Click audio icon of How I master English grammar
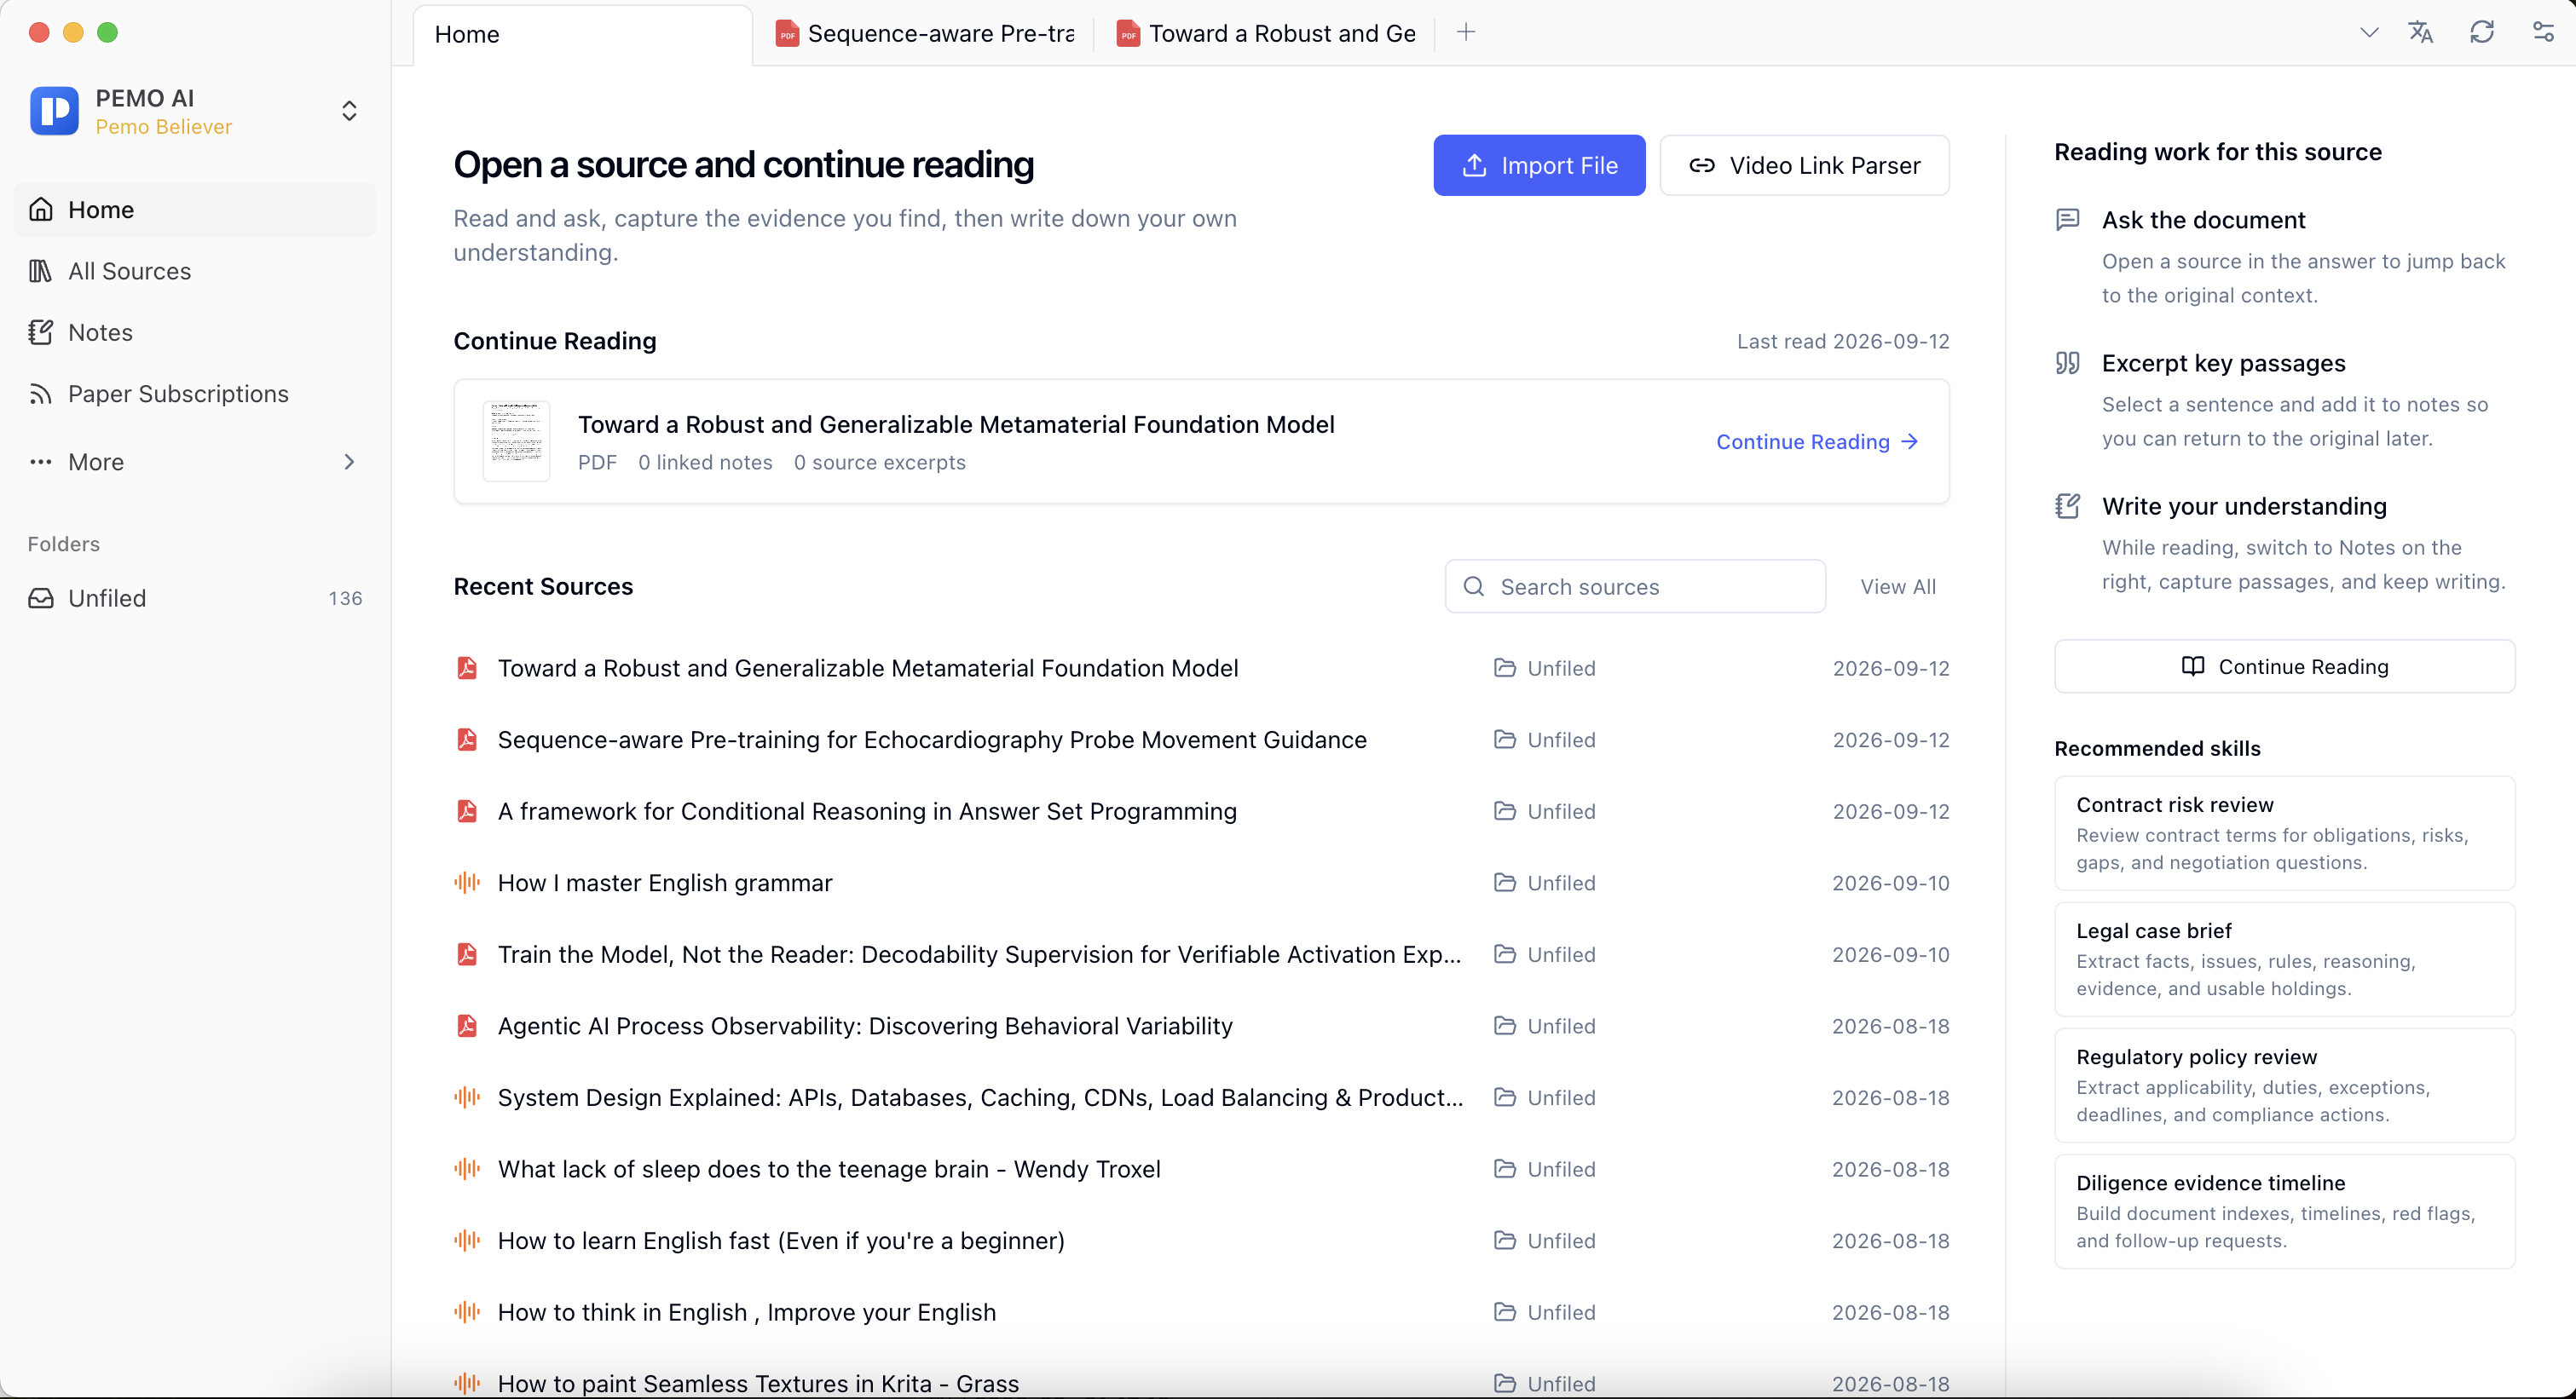Image resolution: width=2576 pixels, height=1399 pixels. [467, 883]
